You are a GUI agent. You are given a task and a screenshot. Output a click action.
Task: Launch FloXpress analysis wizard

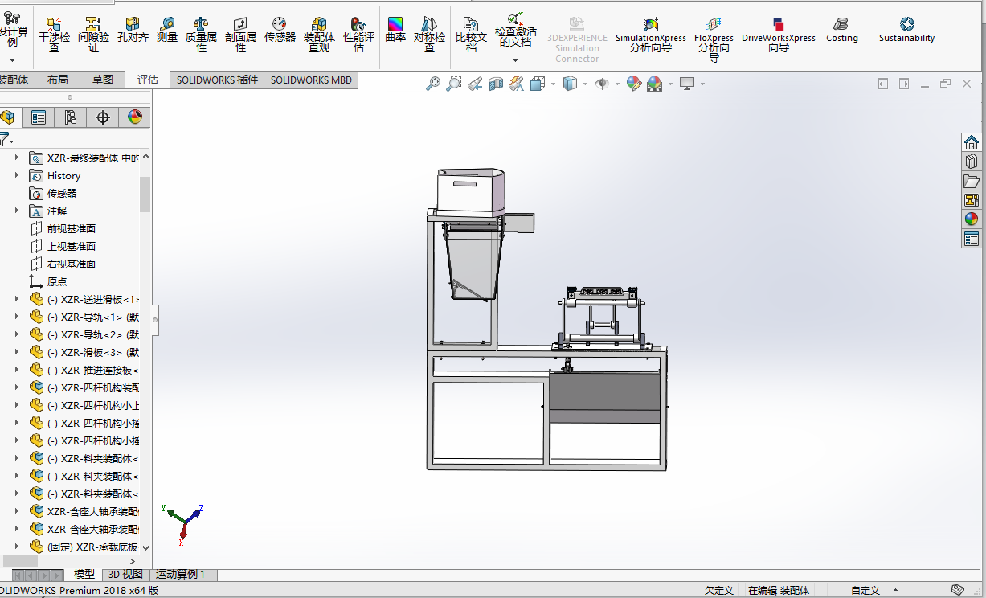point(714,39)
